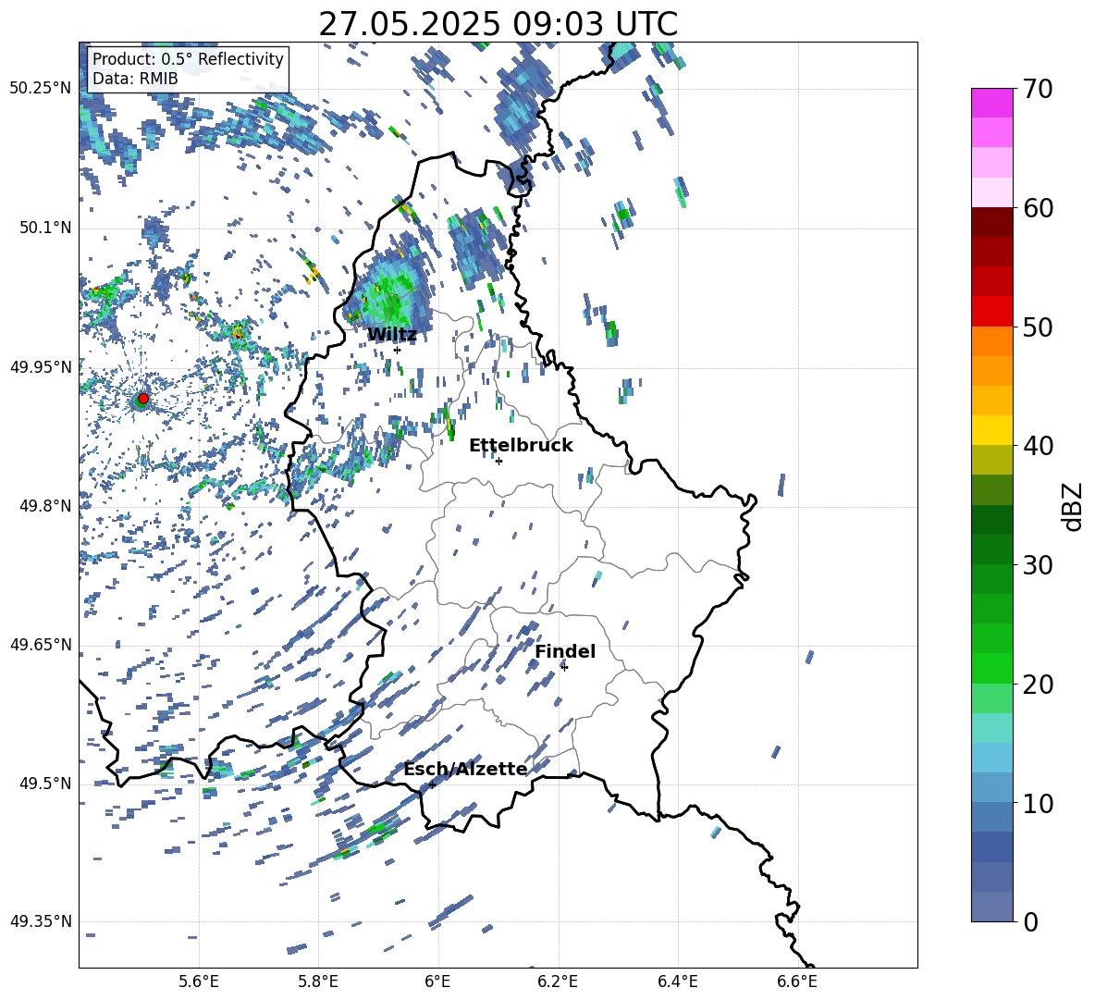
Task: Click the 6°E longitude label
Action: (437, 981)
